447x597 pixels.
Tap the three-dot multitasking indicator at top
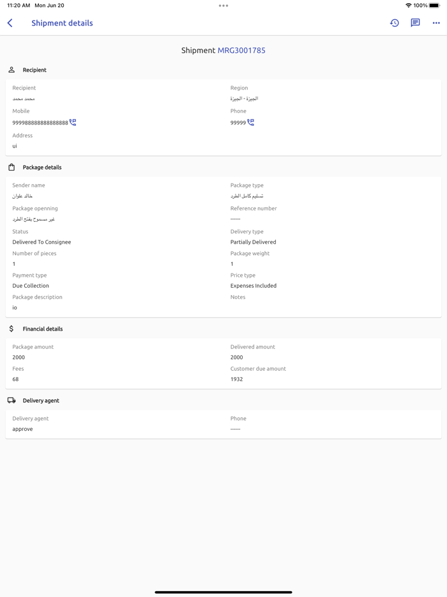coord(223,6)
